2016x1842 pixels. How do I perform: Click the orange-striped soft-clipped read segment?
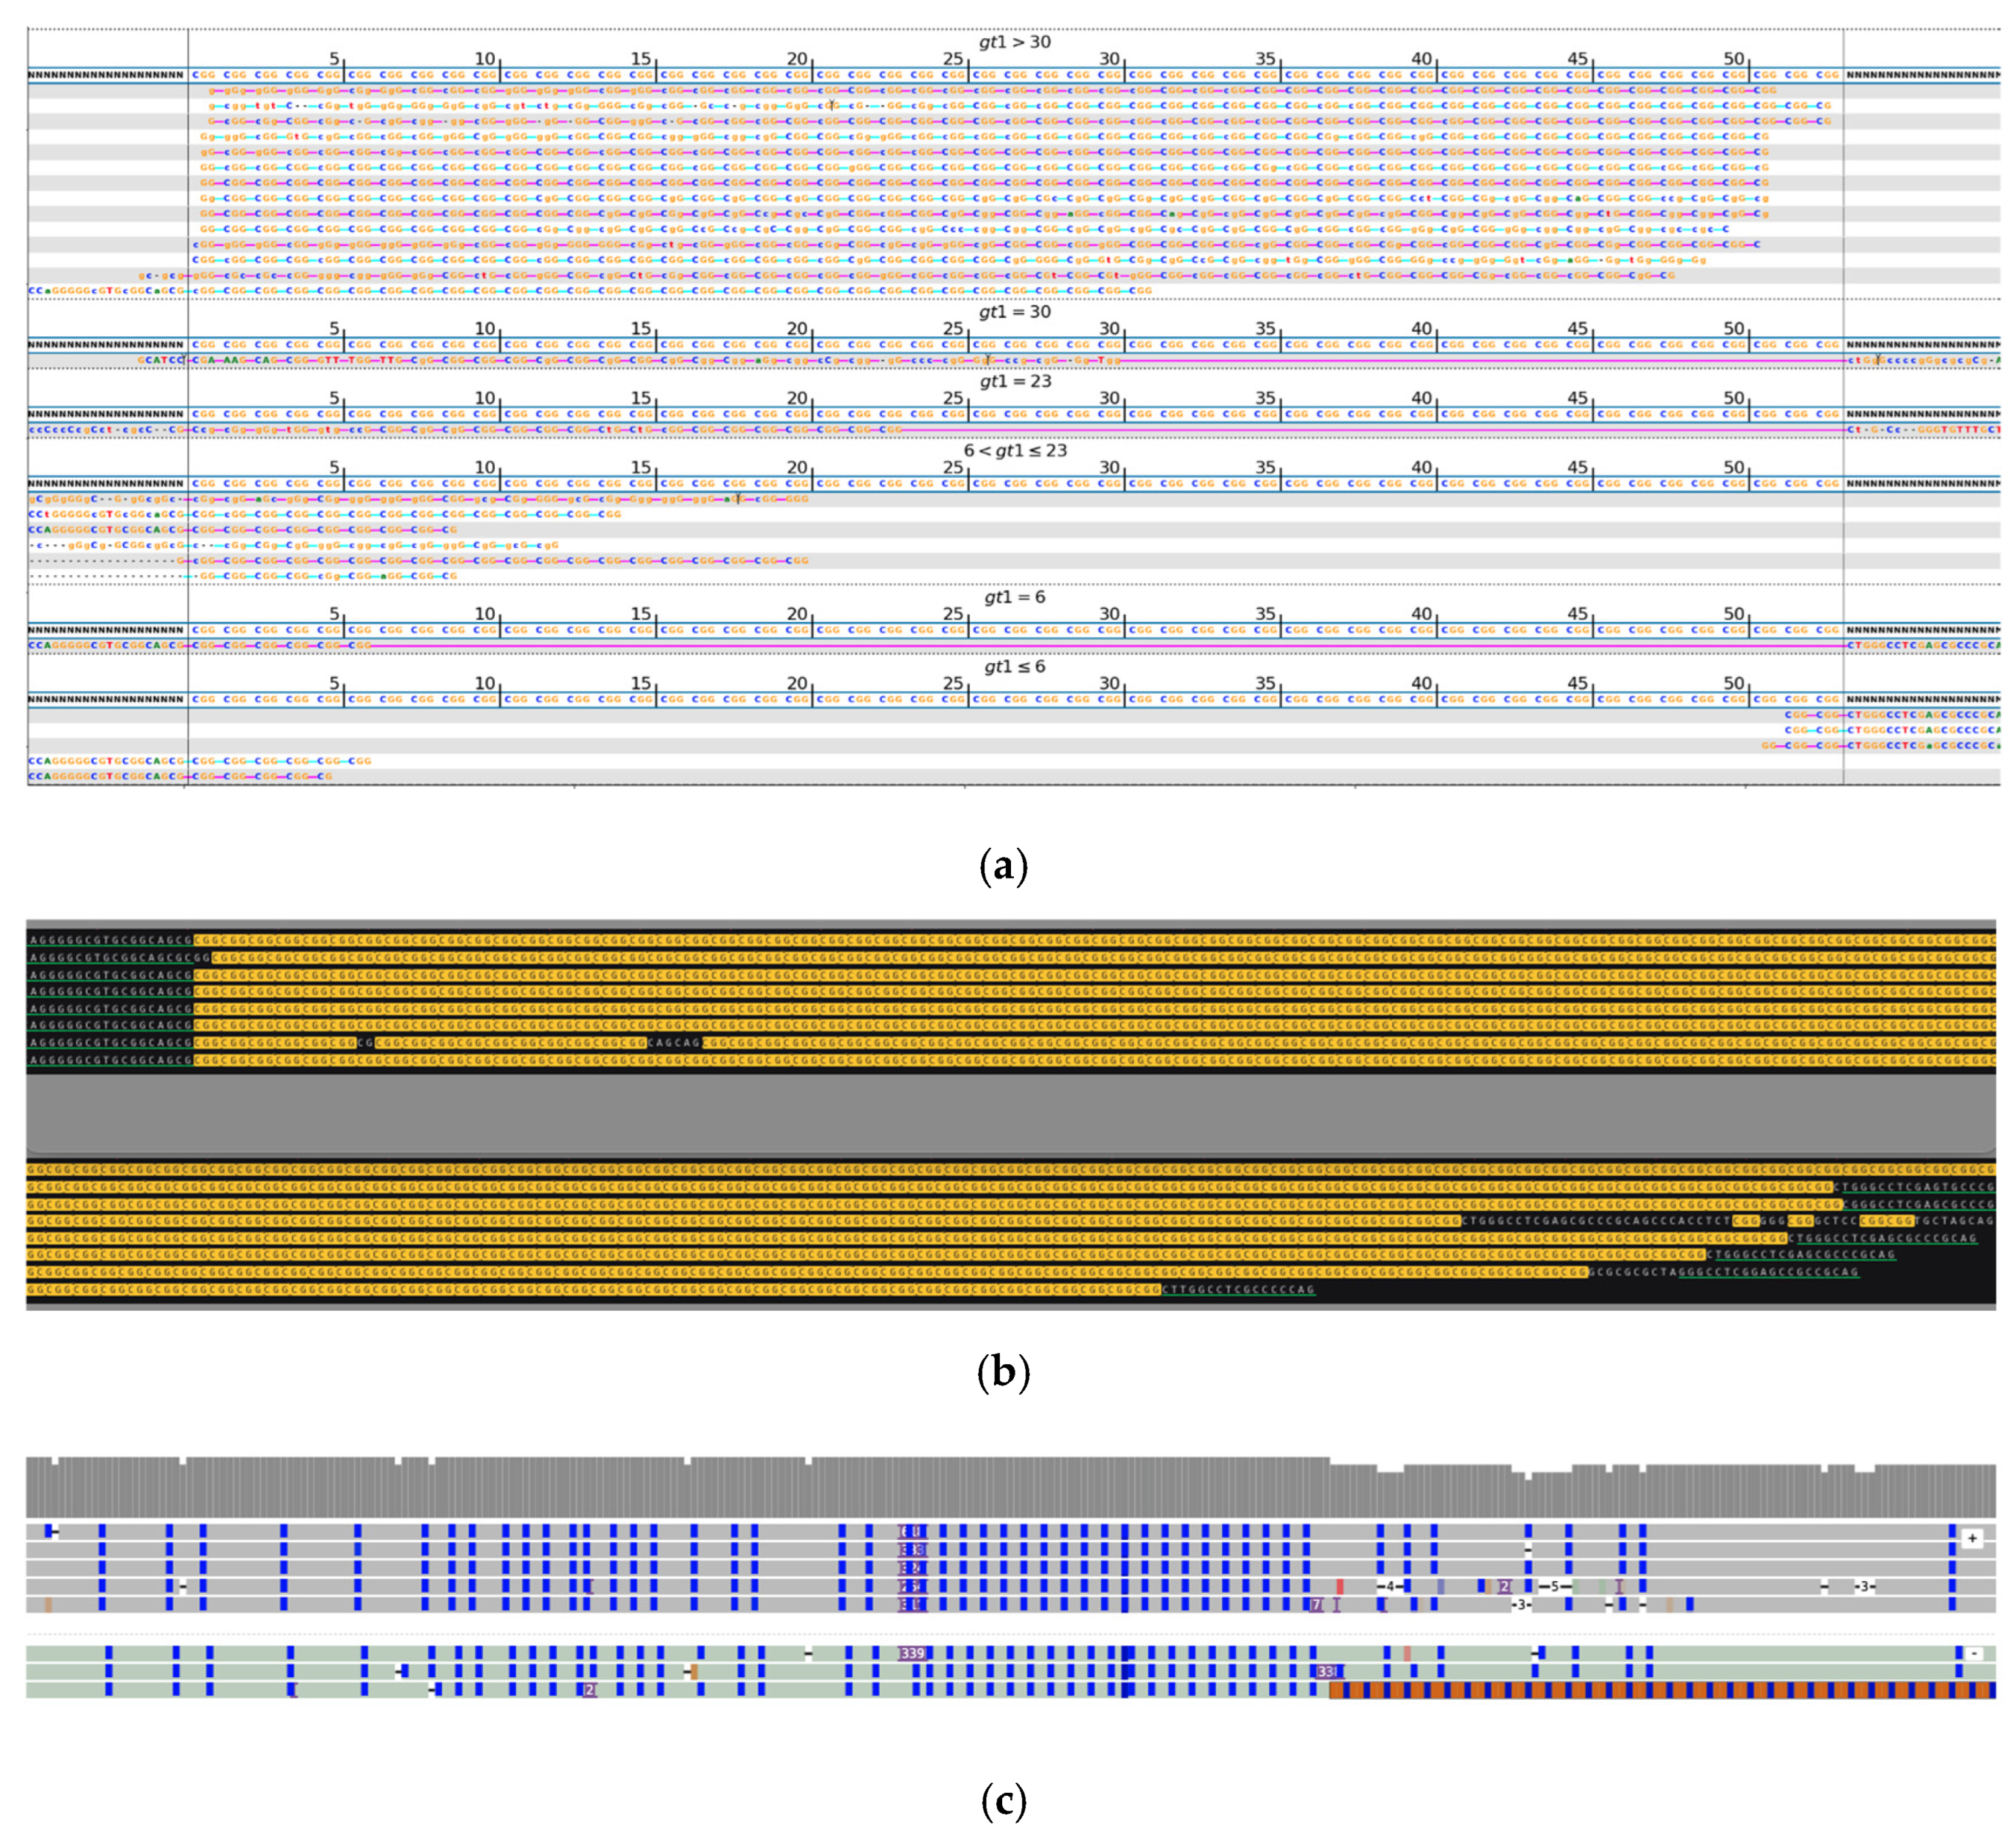pos(1660,1690)
